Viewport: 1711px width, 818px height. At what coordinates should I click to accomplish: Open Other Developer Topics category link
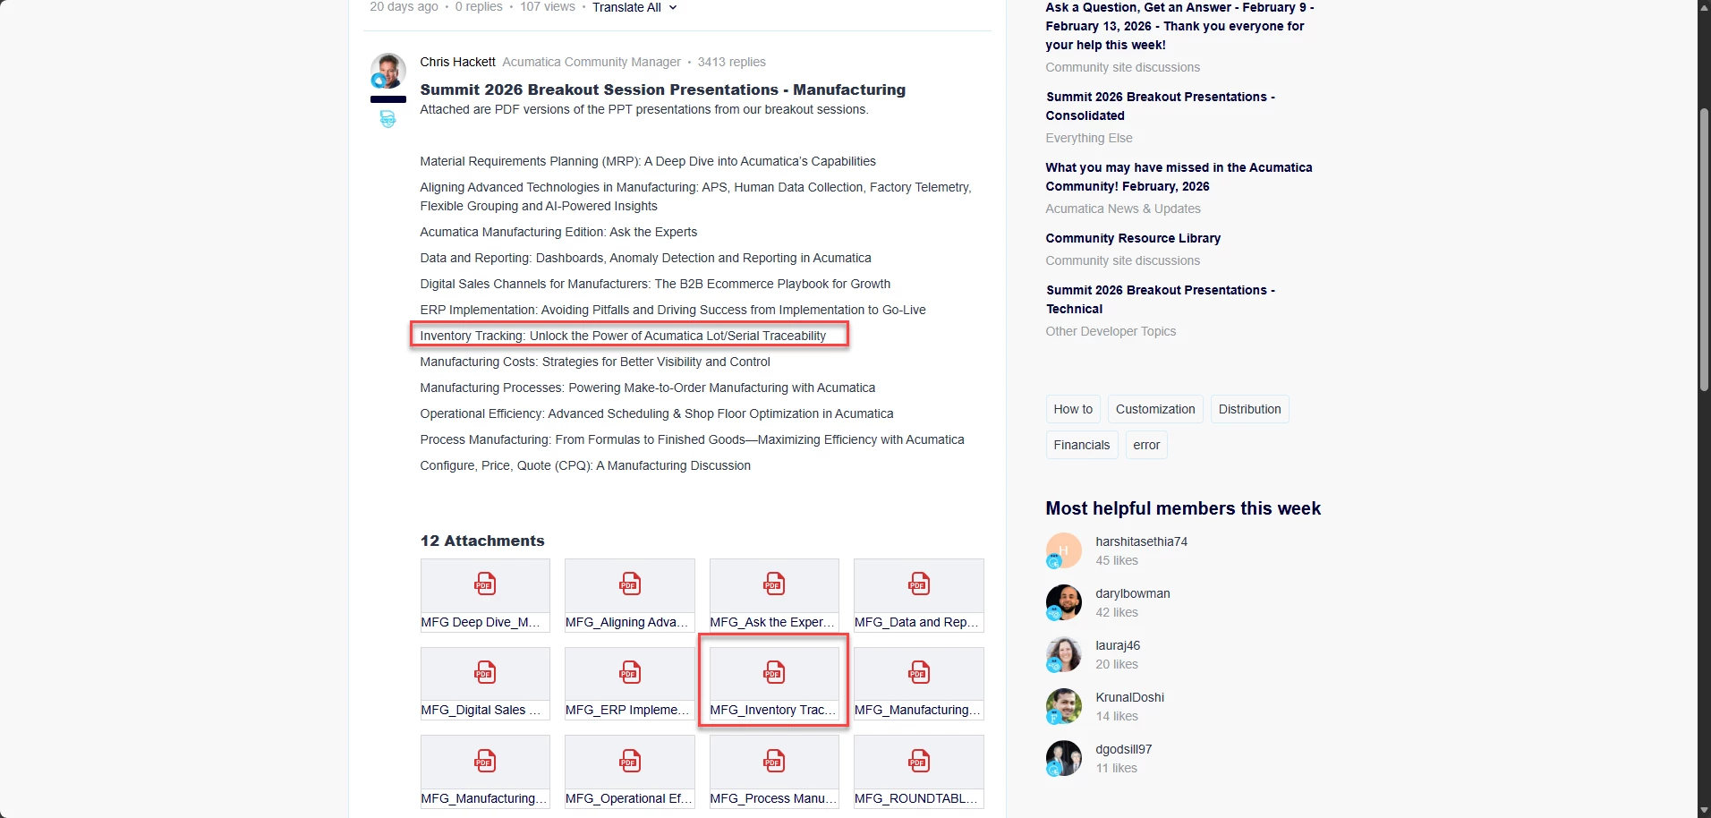1111,331
